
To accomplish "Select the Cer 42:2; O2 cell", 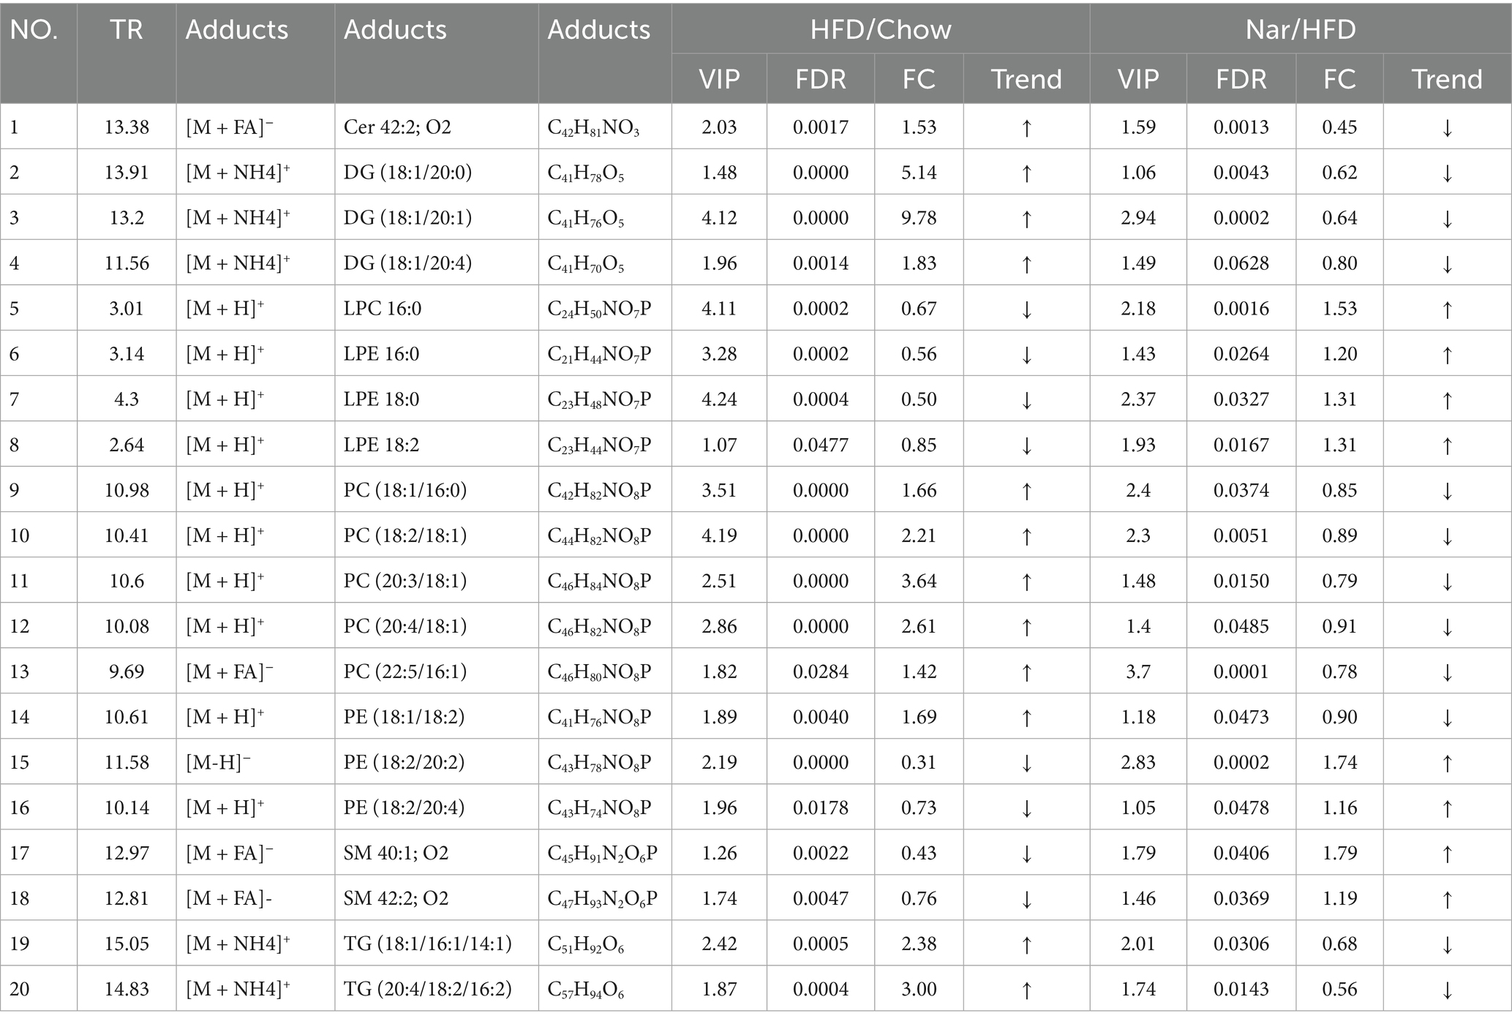I will click(x=397, y=127).
